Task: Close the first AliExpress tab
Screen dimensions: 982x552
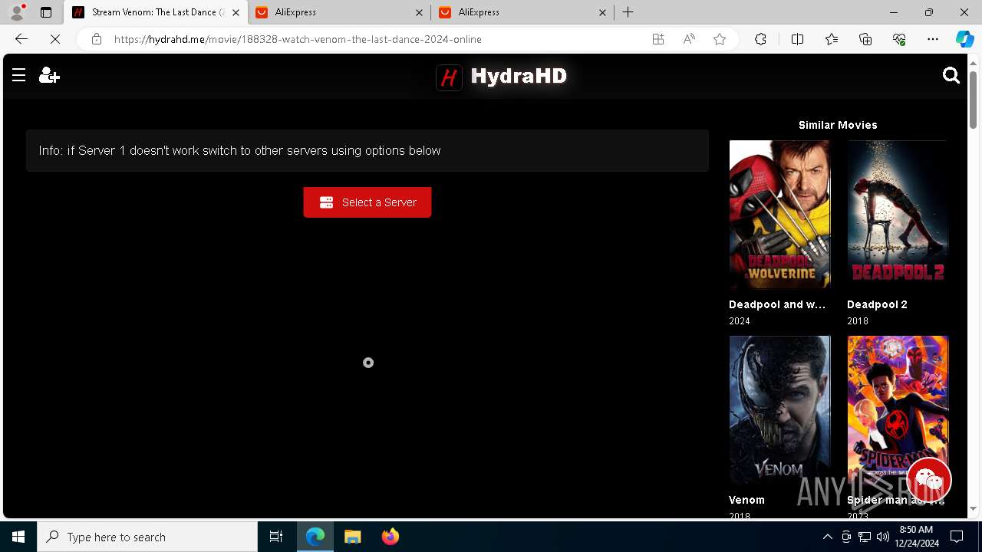Action: pos(420,12)
